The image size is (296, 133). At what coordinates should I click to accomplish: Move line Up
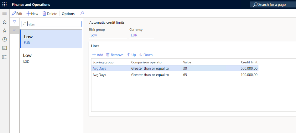tap(131, 55)
